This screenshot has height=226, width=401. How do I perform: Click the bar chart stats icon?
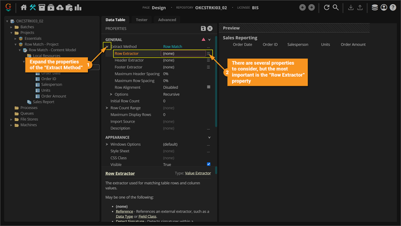tap(78, 8)
